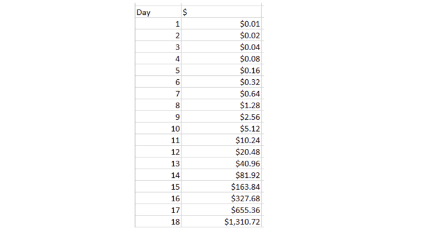The width and height of the screenshot is (439, 236).
Task: Select the Day 1 number cell
Action: [158, 24]
